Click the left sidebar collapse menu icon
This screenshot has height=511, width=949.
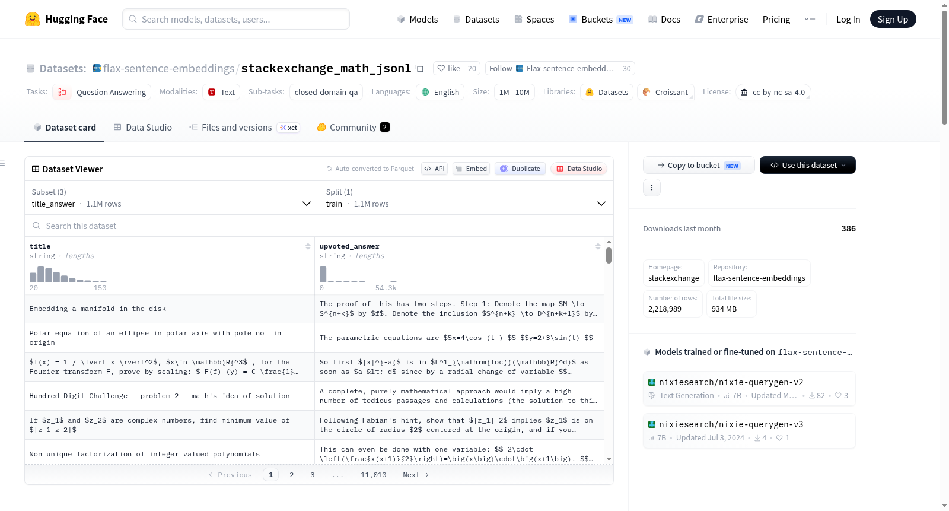3,163
